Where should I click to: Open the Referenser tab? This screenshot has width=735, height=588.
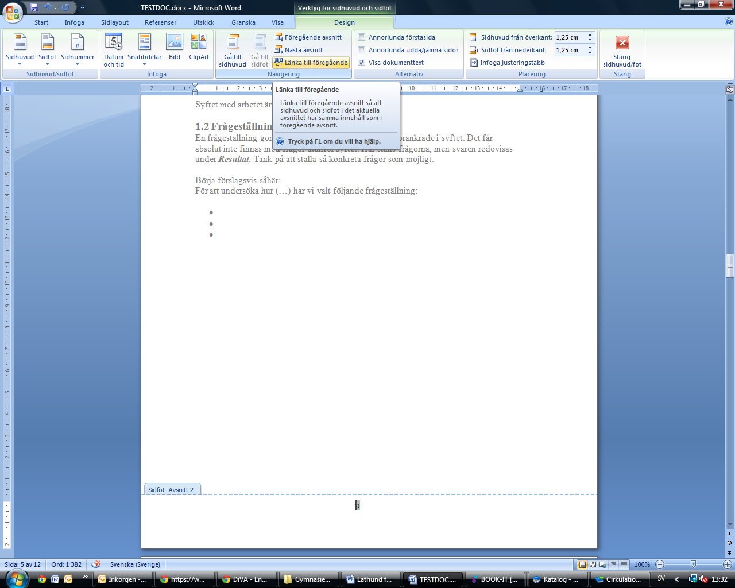coord(161,22)
